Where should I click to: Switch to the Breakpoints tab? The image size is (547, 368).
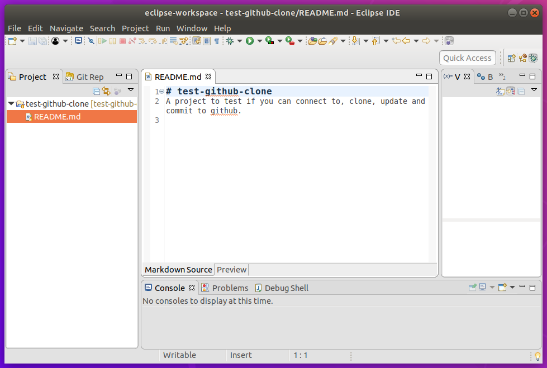pyautogui.click(x=485, y=77)
